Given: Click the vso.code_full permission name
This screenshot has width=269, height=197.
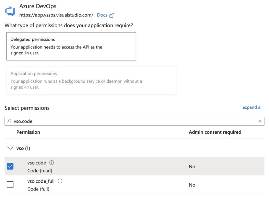Looking at the screenshot, I should (x=41, y=181).
